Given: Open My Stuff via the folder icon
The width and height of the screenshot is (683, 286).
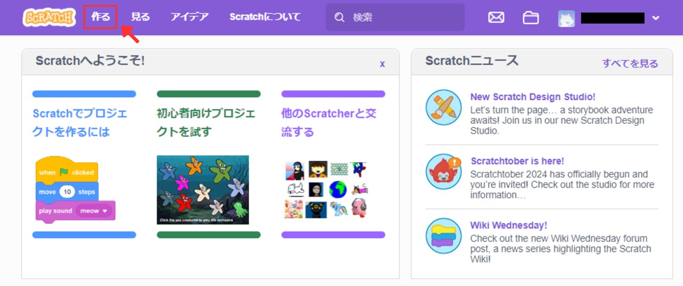Looking at the screenshot, I should point(530,18).
